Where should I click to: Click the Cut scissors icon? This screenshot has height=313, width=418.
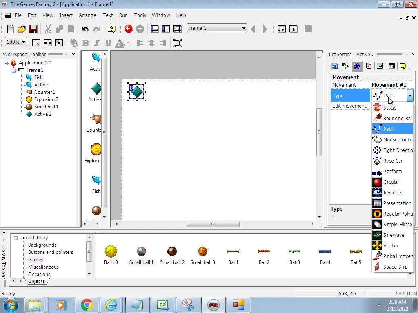click(48, 29)
